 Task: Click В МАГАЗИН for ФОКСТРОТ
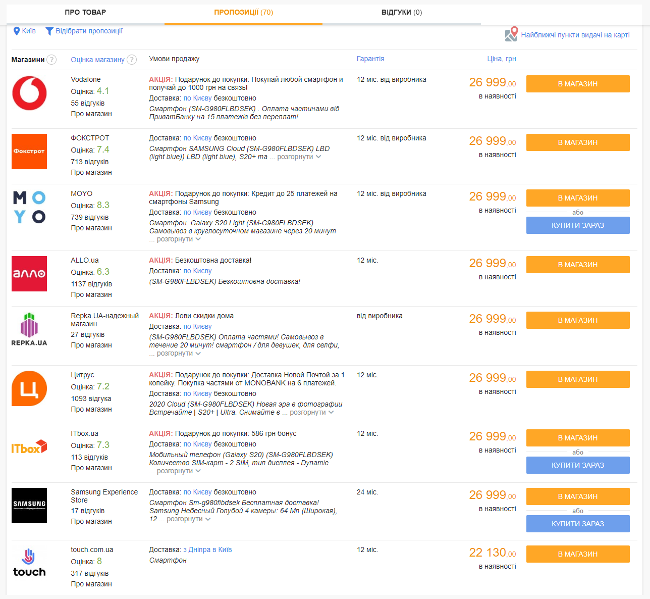tap(578, 142)
